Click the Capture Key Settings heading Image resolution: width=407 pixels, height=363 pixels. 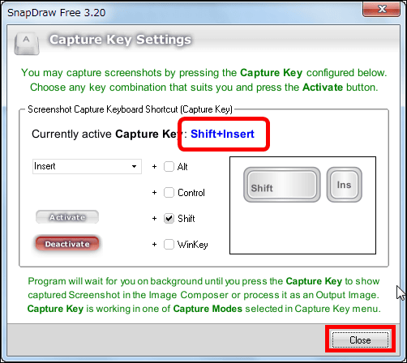point(120,40)
